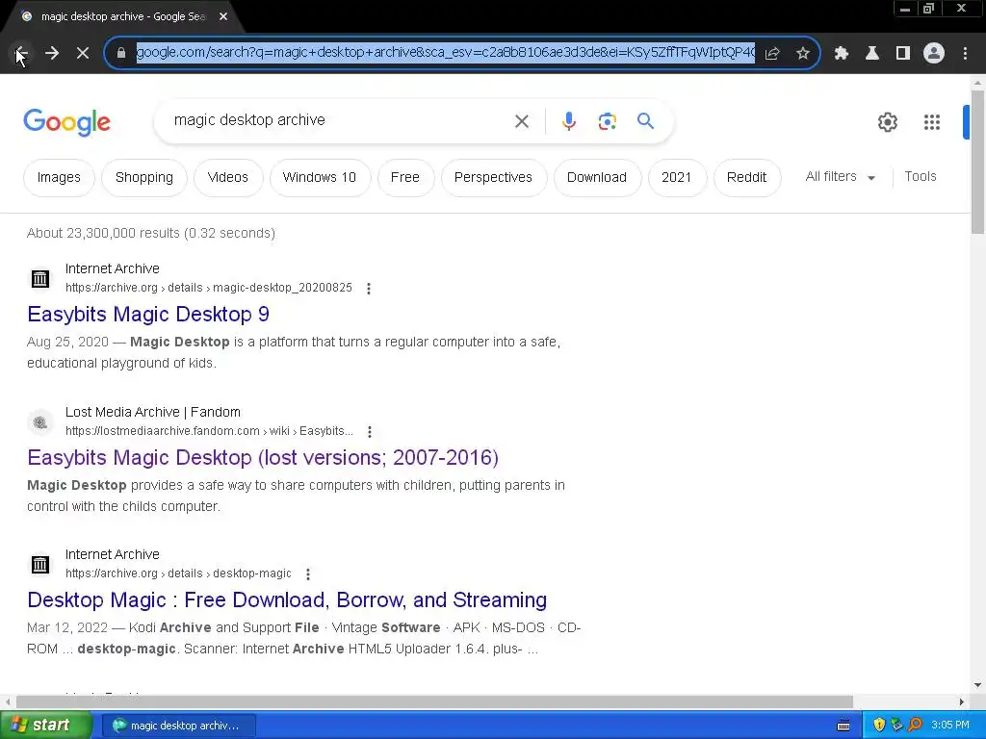Click archive.org magic-desktop_20200825 URL
The image size is (986, 739).
click(x=209, y=288)
